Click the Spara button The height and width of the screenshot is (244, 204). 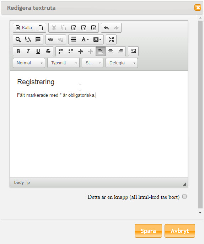tap(148, 231)
